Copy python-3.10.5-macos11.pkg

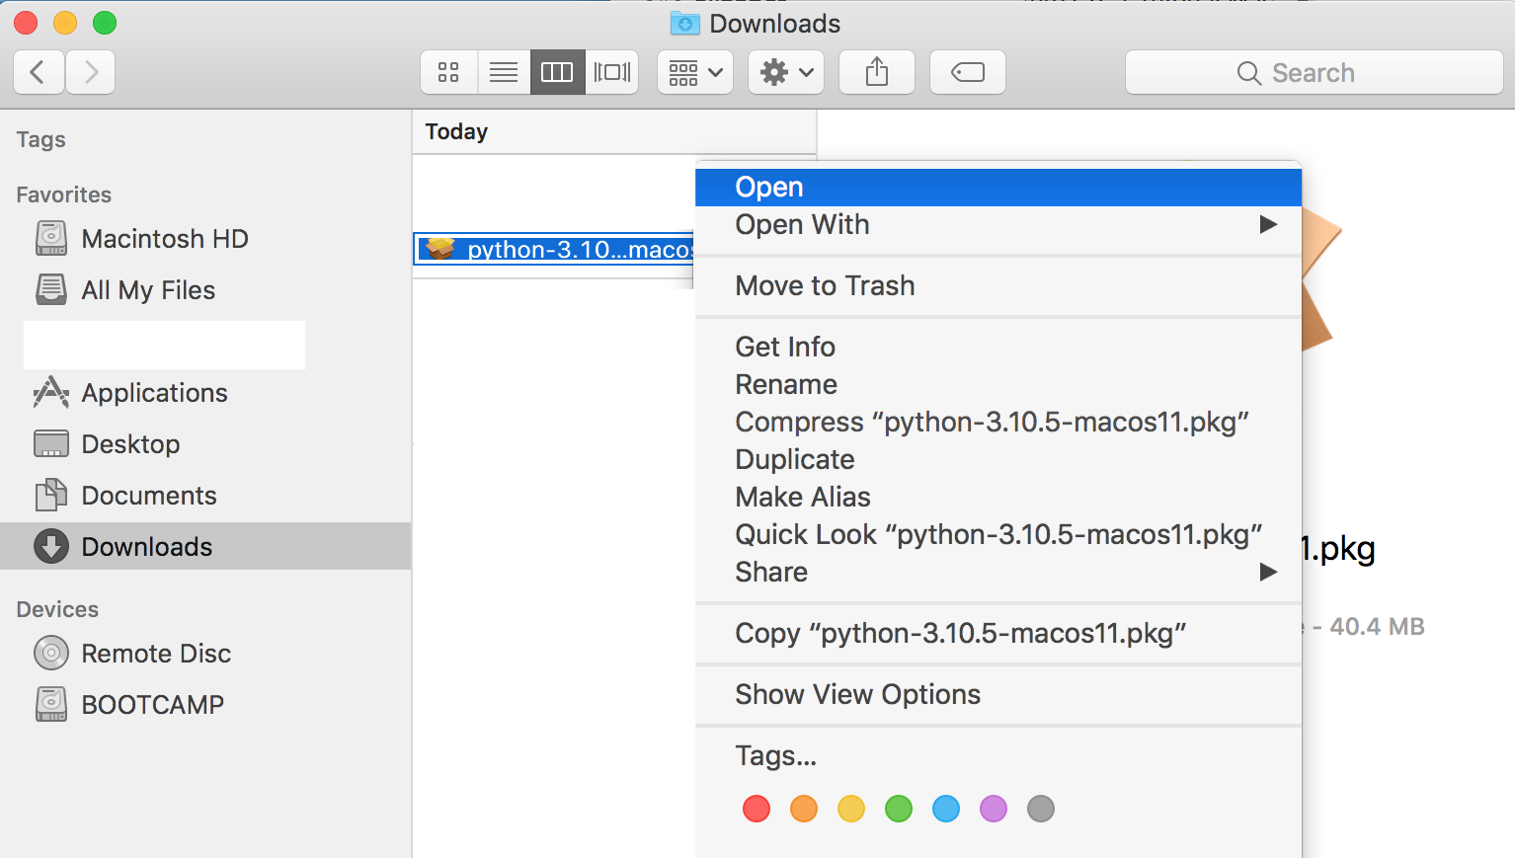(998, 634)
